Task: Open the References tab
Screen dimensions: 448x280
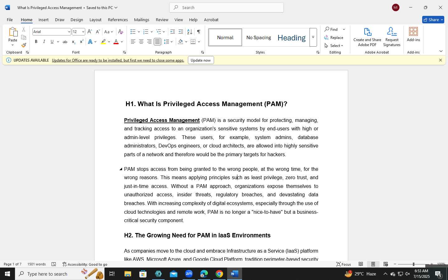Action: [x=118, y=20]
